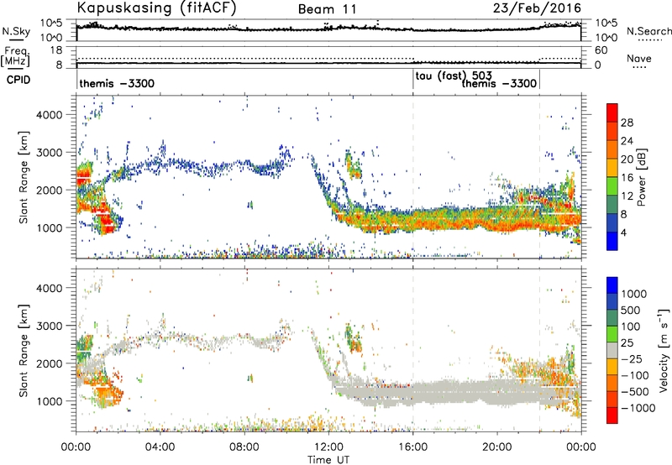Pick the light green 12–16 dB Power swatch
Viewport: 672px width, 465px height.
click(x=612, y=186)
